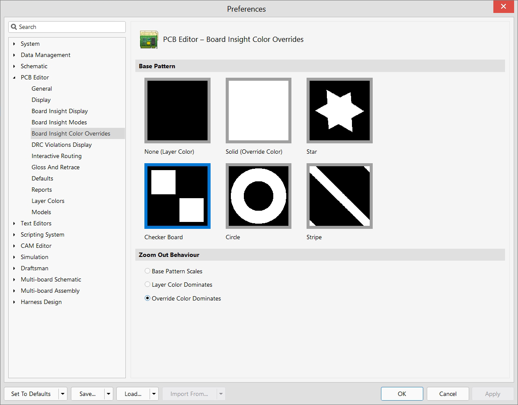The image size is (518, 405).
Task: Open the General preferences page
Action: pyautogui.click(x=42, y=89)
